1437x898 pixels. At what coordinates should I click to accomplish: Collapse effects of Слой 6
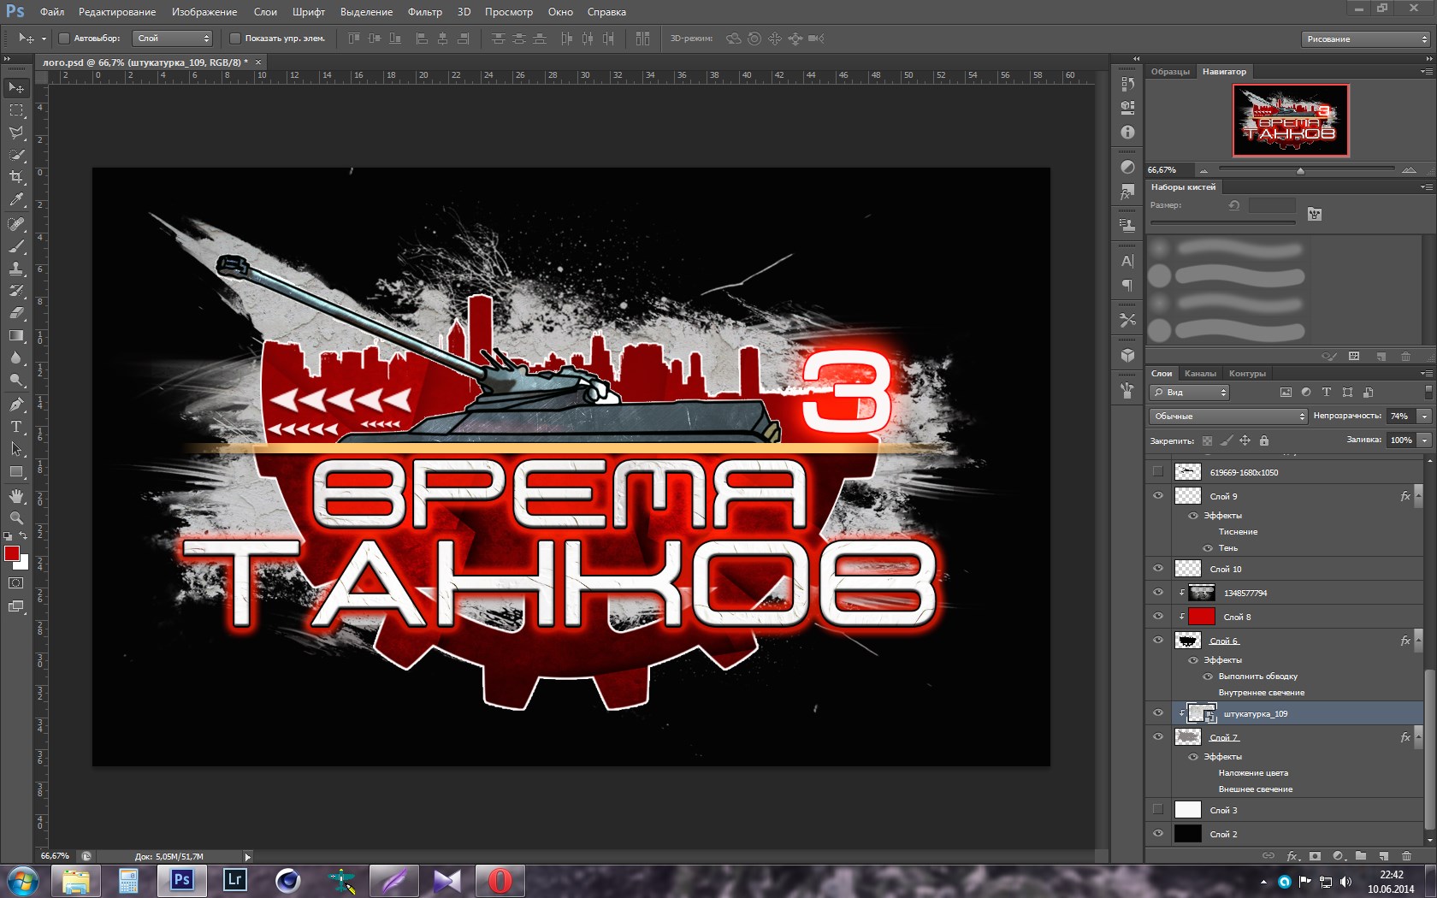(1417, 641)
